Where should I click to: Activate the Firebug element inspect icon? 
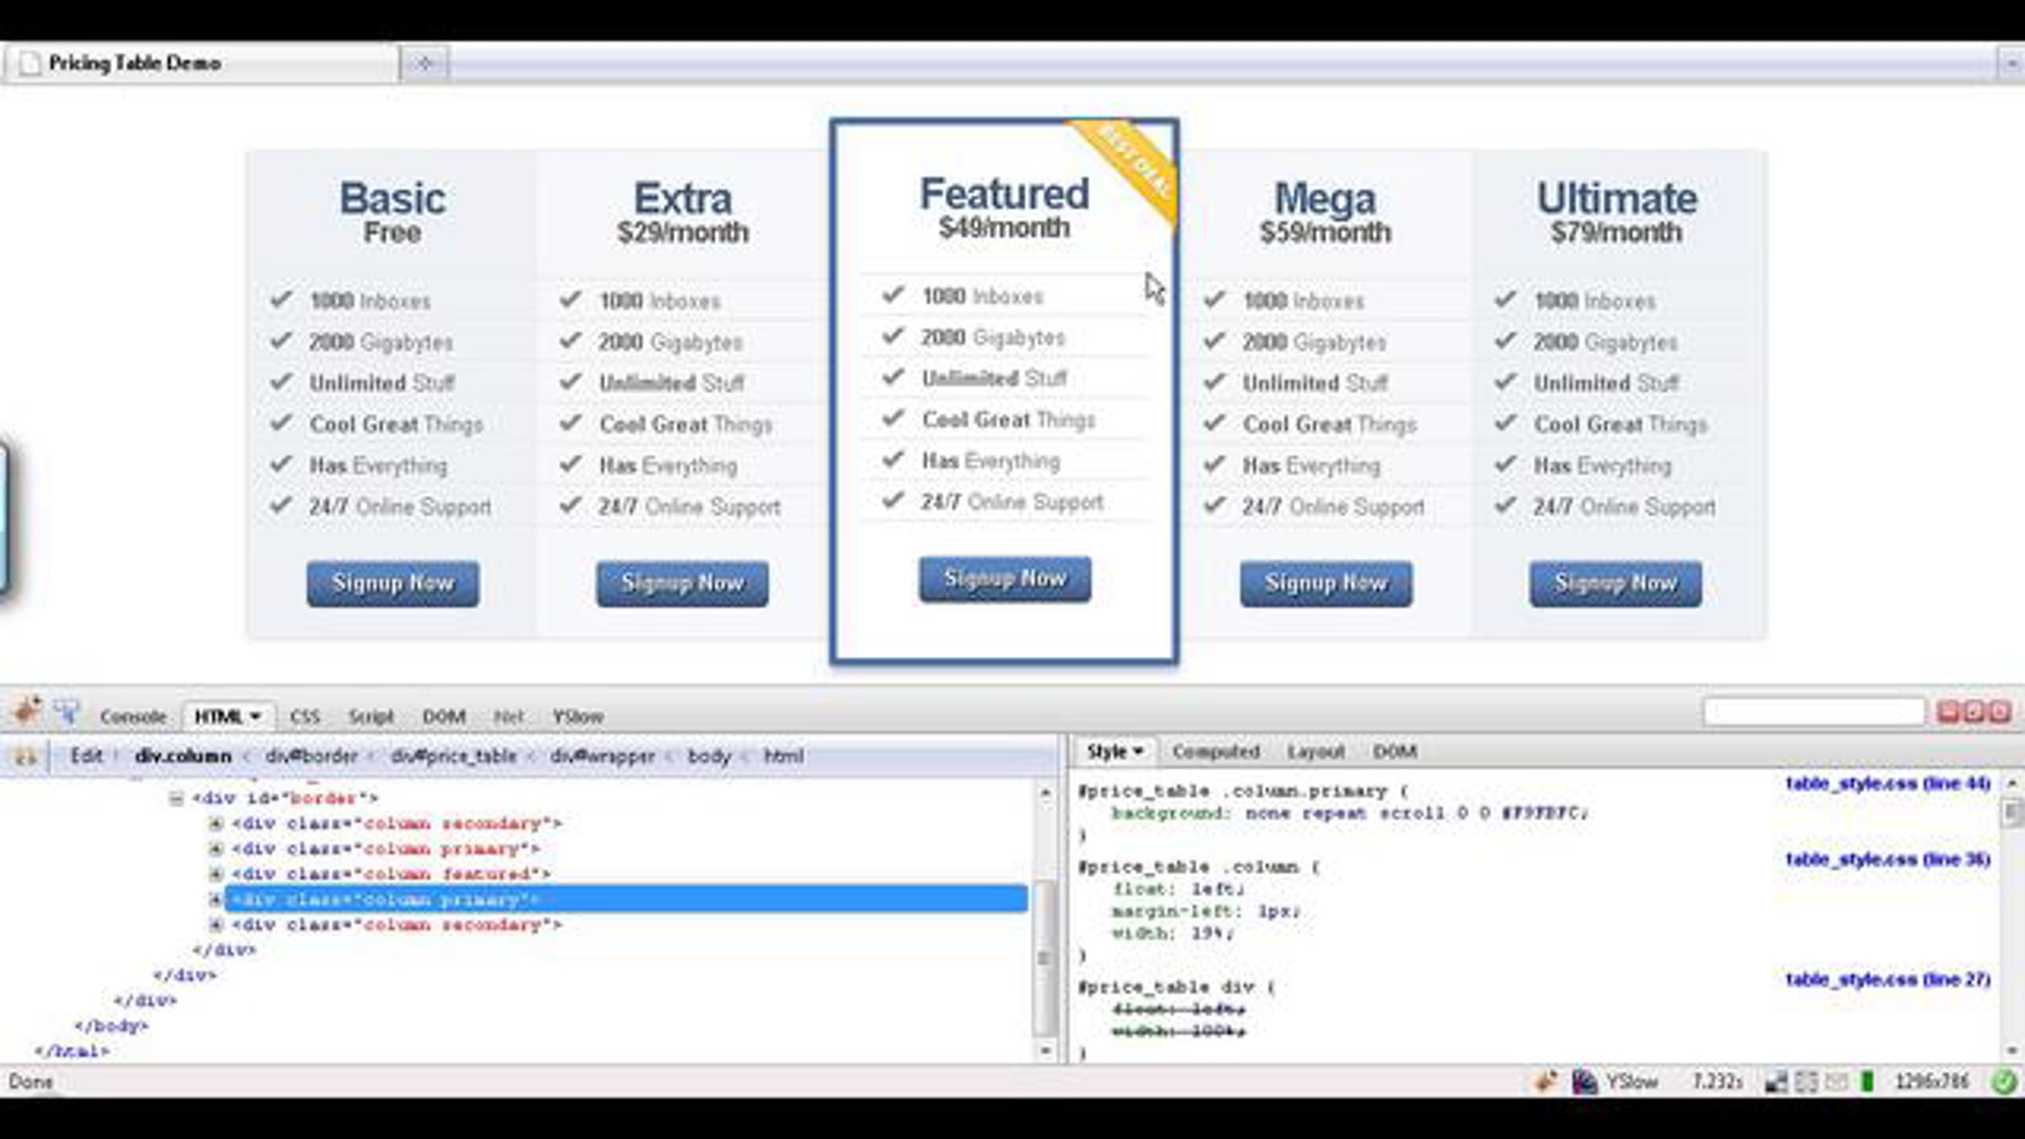coord(67,713)
